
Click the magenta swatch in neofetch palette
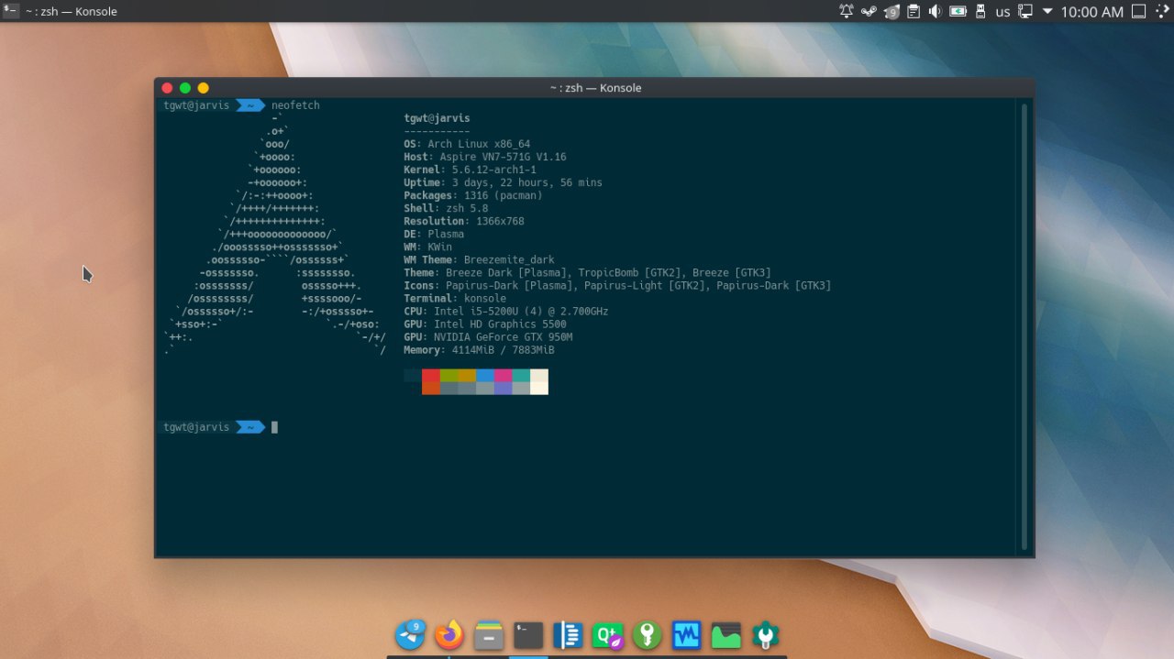[x=504, y=376]
